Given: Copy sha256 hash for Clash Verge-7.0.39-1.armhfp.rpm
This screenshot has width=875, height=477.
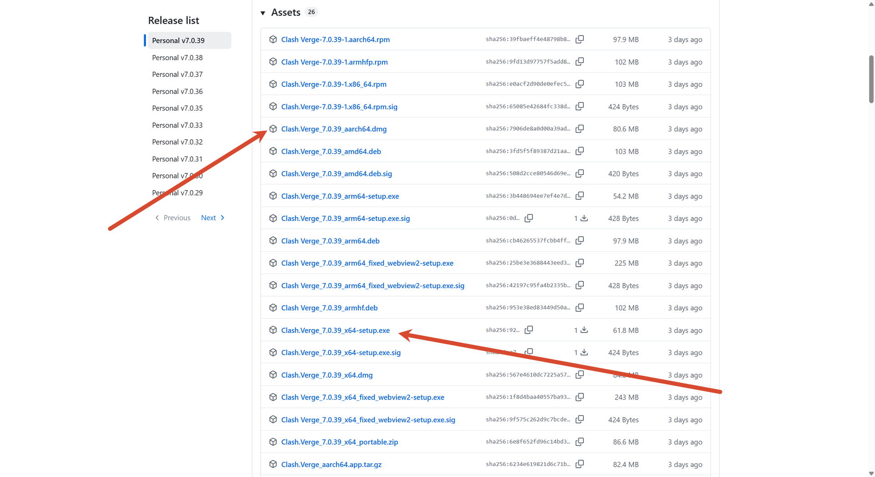Looking at the screenshot, I should [580, 61].
